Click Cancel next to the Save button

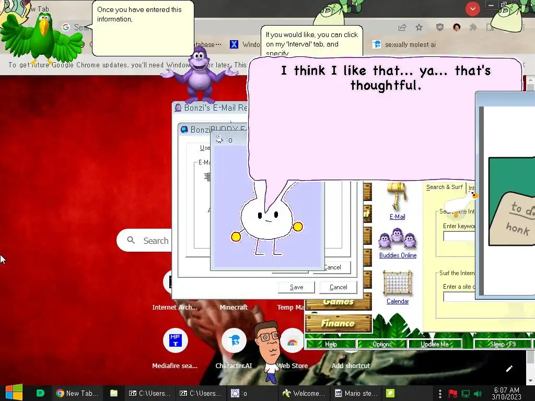click(x=338, y=287)
